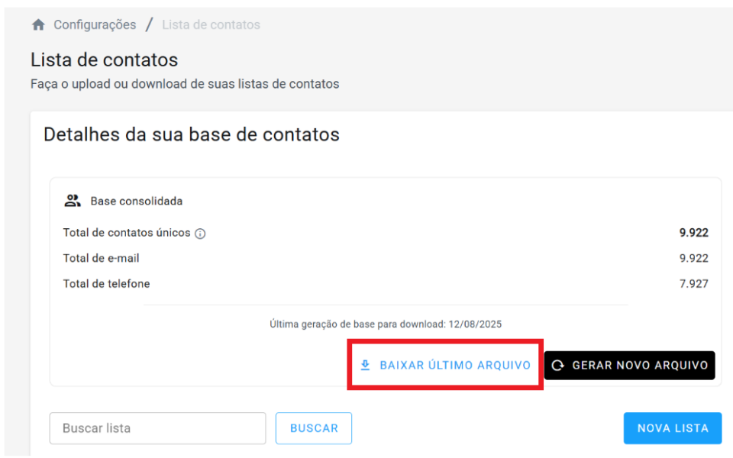Select the Lista de contatos breadcrumb item
733x458 pixels.
(x=211, y=25)
